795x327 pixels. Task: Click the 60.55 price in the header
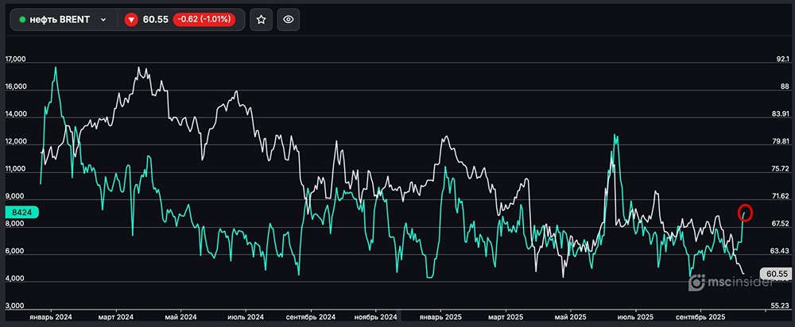point(154,21)
